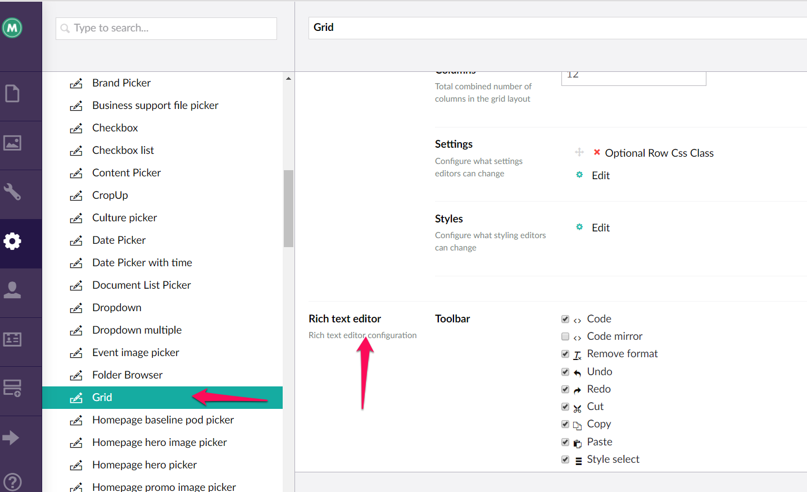Viewport: 807px width, 492px height.
Task: Open the Dropdown multiple data type
Action: tap(137, 330)
